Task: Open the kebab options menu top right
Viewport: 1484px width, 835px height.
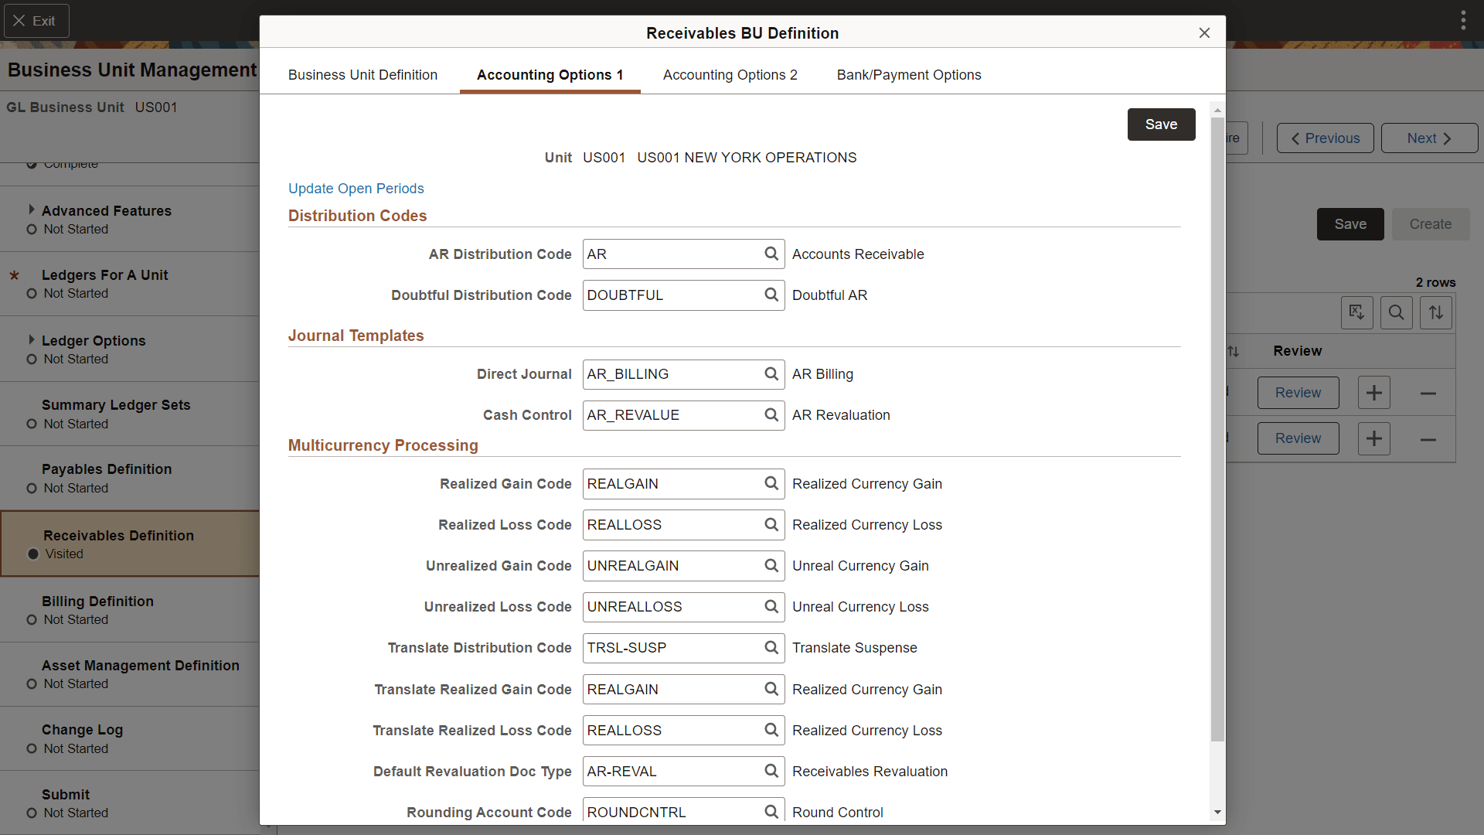Action: [x=1463, y=19]
